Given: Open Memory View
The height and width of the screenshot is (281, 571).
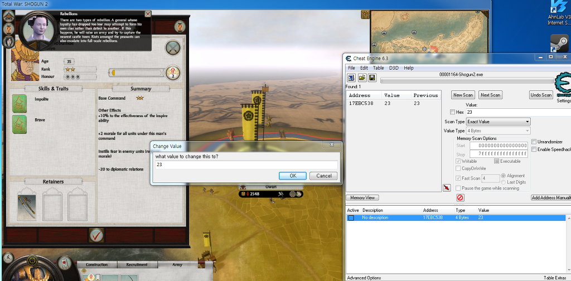Looking at the screenshot, I should click(362, 197).
